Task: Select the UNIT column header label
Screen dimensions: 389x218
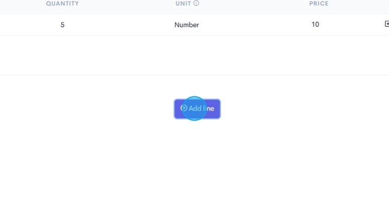Action: click(x=183, y=4)
